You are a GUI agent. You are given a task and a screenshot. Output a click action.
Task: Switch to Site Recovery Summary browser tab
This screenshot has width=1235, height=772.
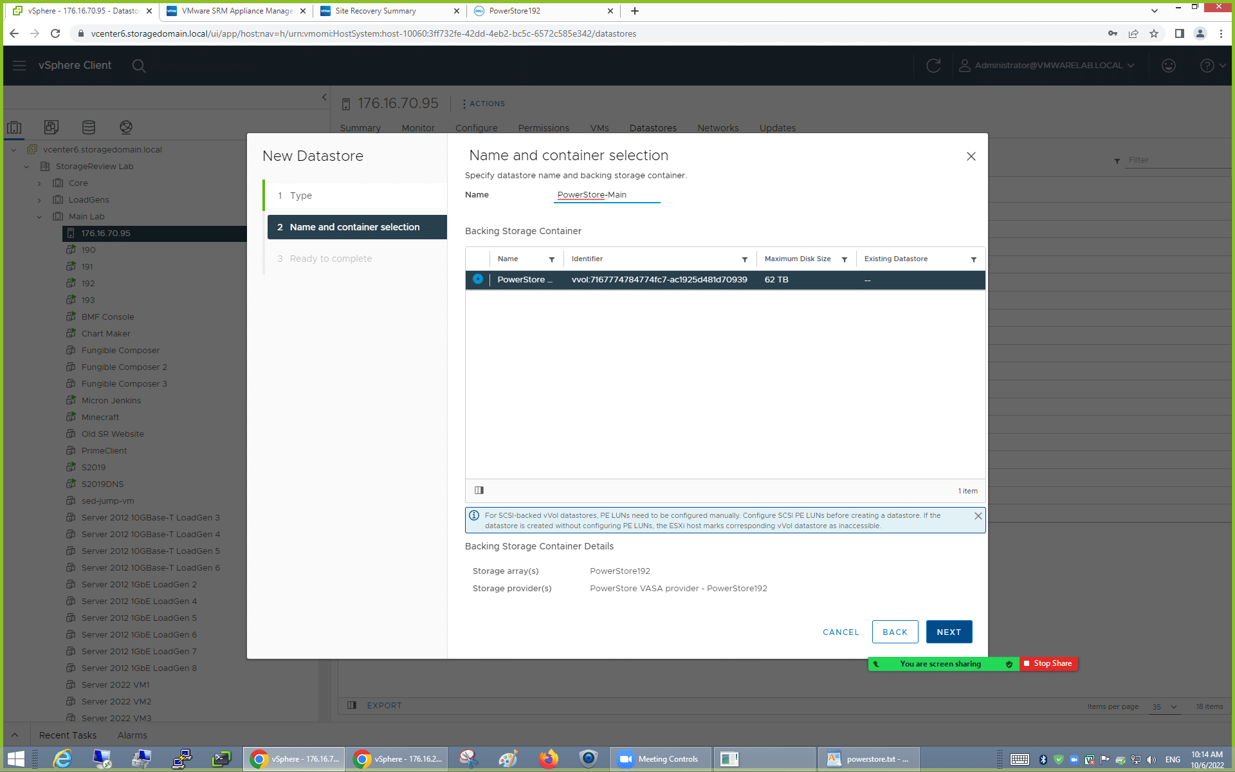click(x=390, y=11)
